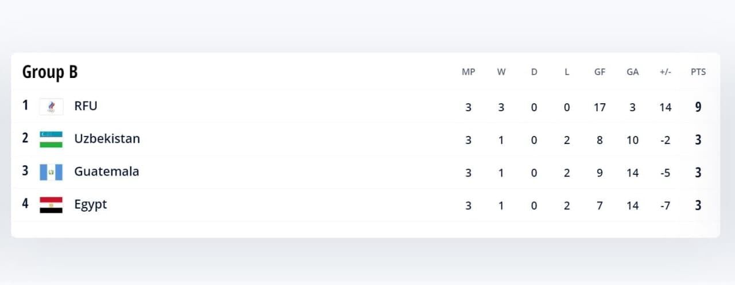This screenshot has height=285, width=735.
Task: Click the Guatemala flag icon
Action: tap(51, 172)
